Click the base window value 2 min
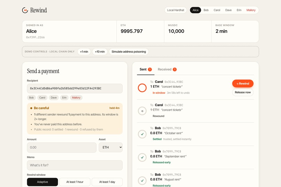 (x=221, y=31)
